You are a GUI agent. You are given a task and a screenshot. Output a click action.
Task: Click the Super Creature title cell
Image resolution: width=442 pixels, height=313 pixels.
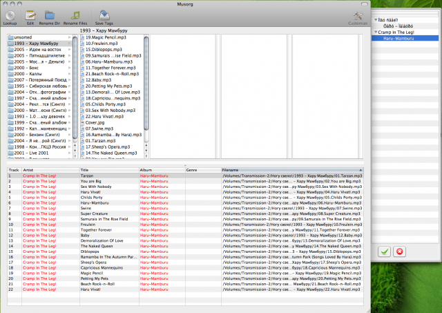pos(109,214)
